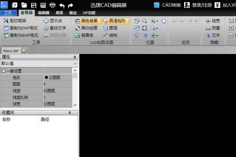Screen dimensions: 236x157
Task: Click the 线型 value 以图层
Action: pos(58,91)
